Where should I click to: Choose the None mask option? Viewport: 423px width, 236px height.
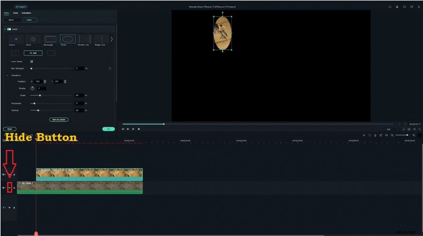pyautogui.click(x=33, y=40)
